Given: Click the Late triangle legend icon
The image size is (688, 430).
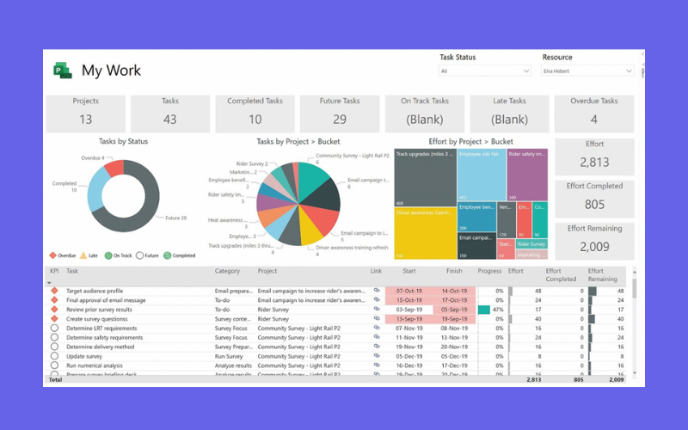Looking at the screenshot, I should coord(84,255).
